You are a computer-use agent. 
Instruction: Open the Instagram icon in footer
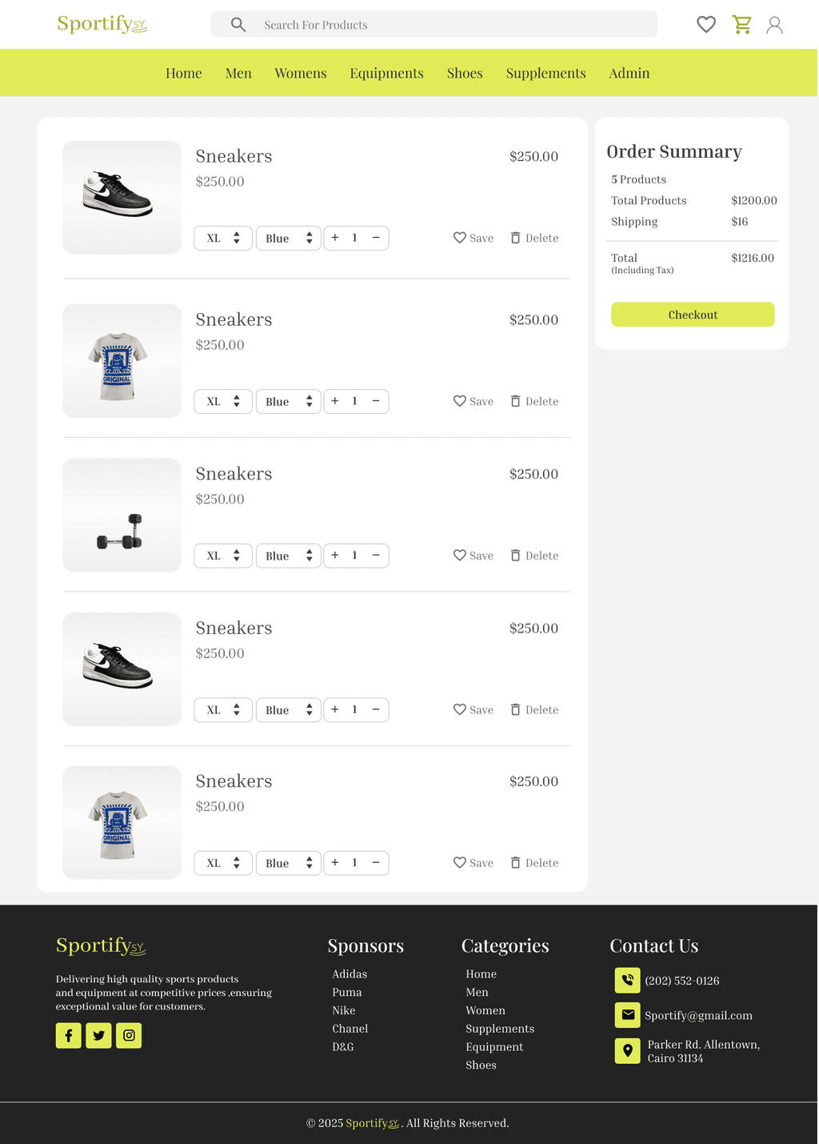point(129,1035)
